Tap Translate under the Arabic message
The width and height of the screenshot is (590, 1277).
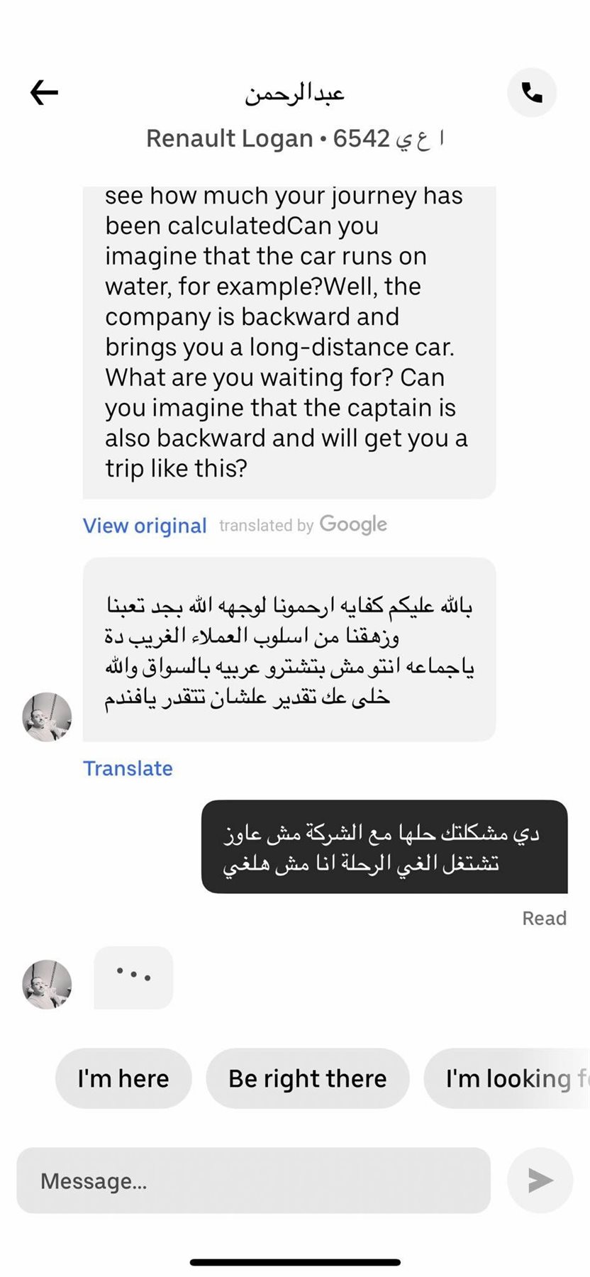click(128, 768)
